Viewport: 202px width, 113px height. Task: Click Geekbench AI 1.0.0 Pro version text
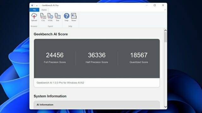tap(60, 83)
